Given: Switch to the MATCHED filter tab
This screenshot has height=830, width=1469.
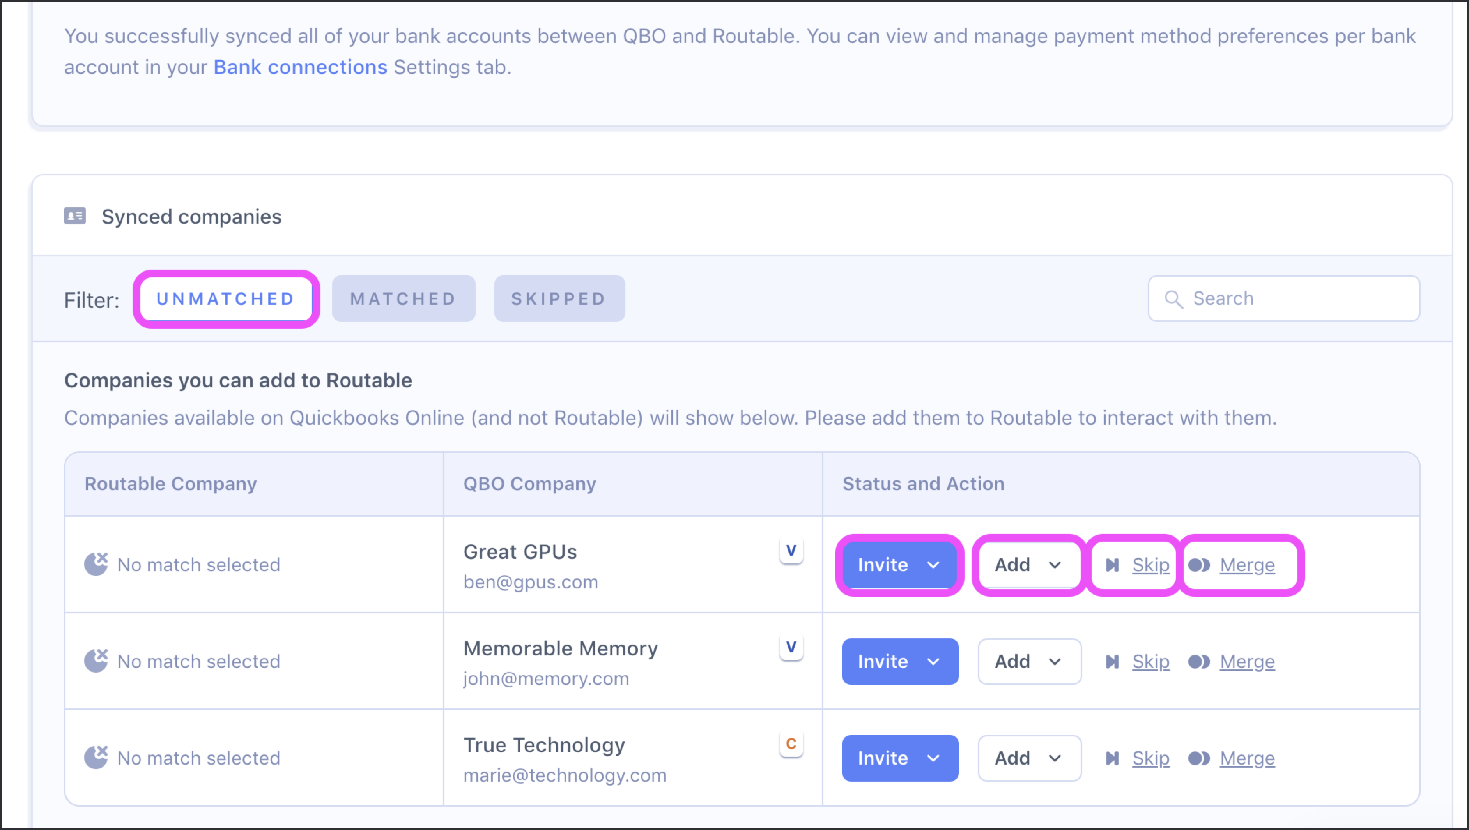Looking at the screenshot, I should 403,299.
